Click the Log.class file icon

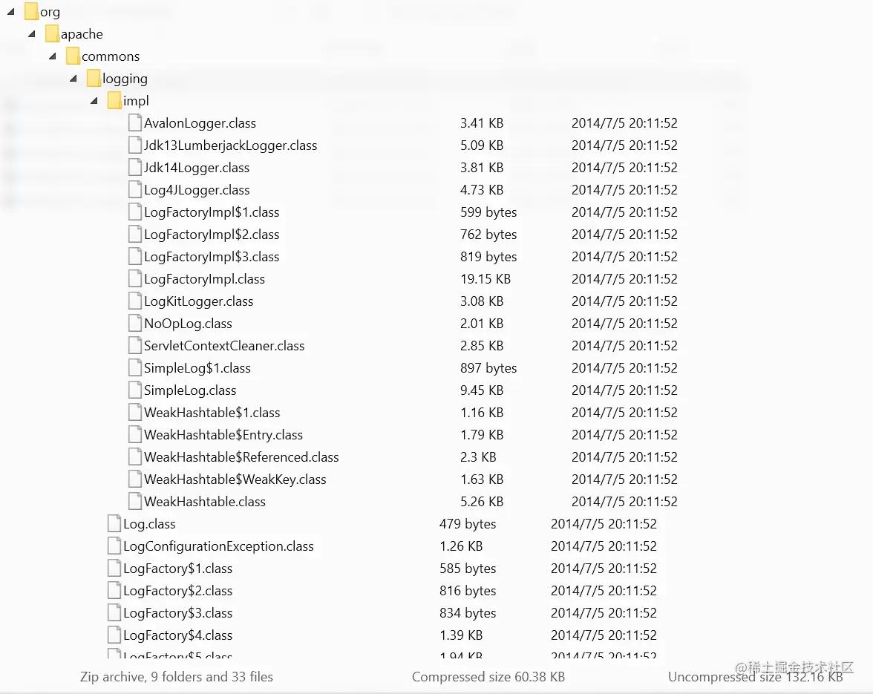(114, 524)
